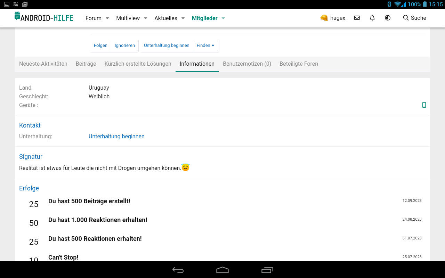Switch to the Neueste Aktivitäten tab
The height and width of the screenshot is (278, 445).
tap(43, 64)
